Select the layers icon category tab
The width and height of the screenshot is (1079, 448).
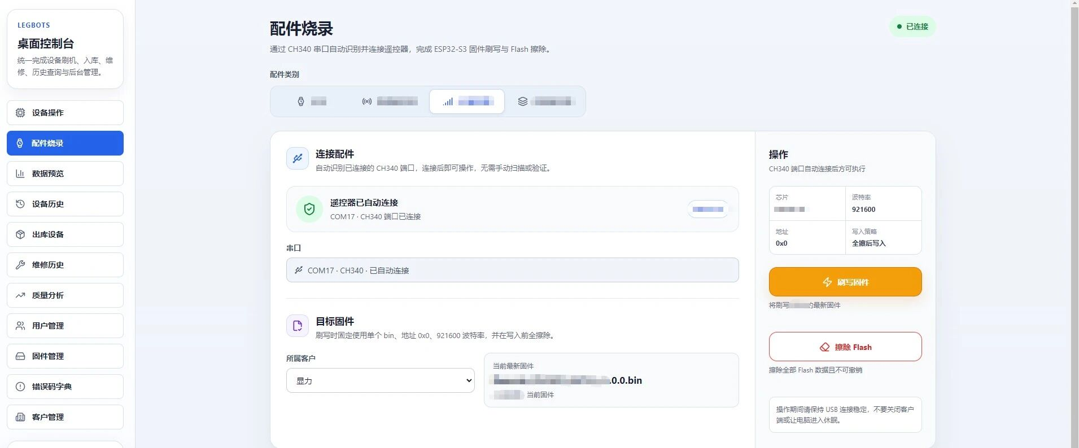click(546, 101)
